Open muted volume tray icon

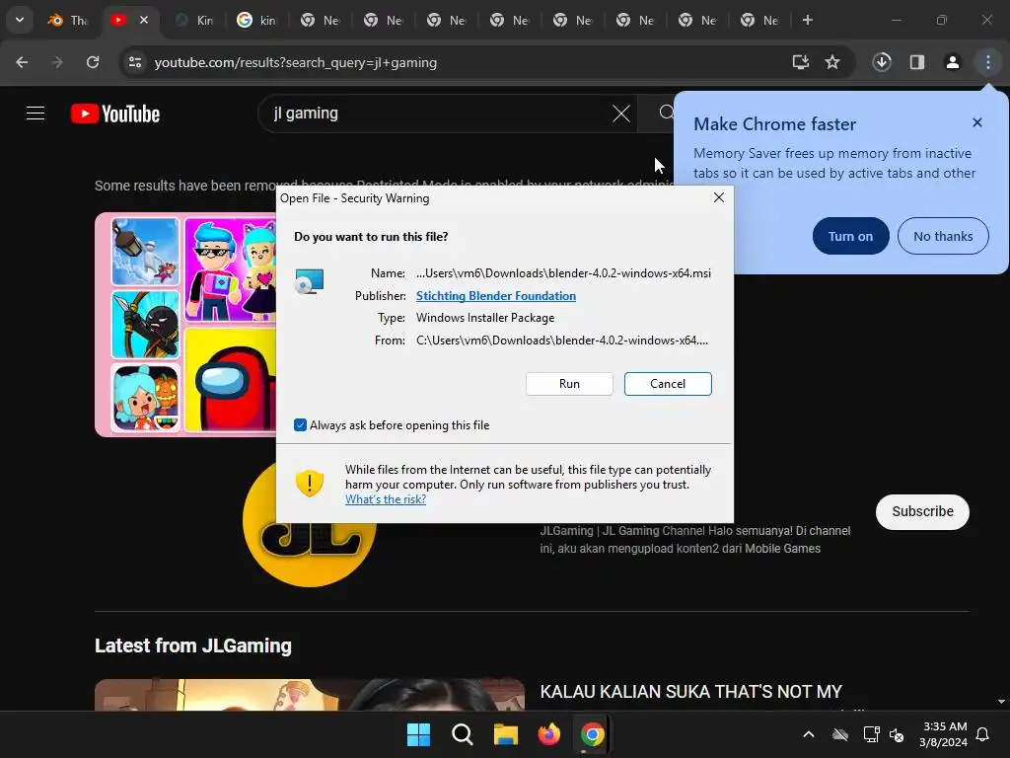[896, 734]
